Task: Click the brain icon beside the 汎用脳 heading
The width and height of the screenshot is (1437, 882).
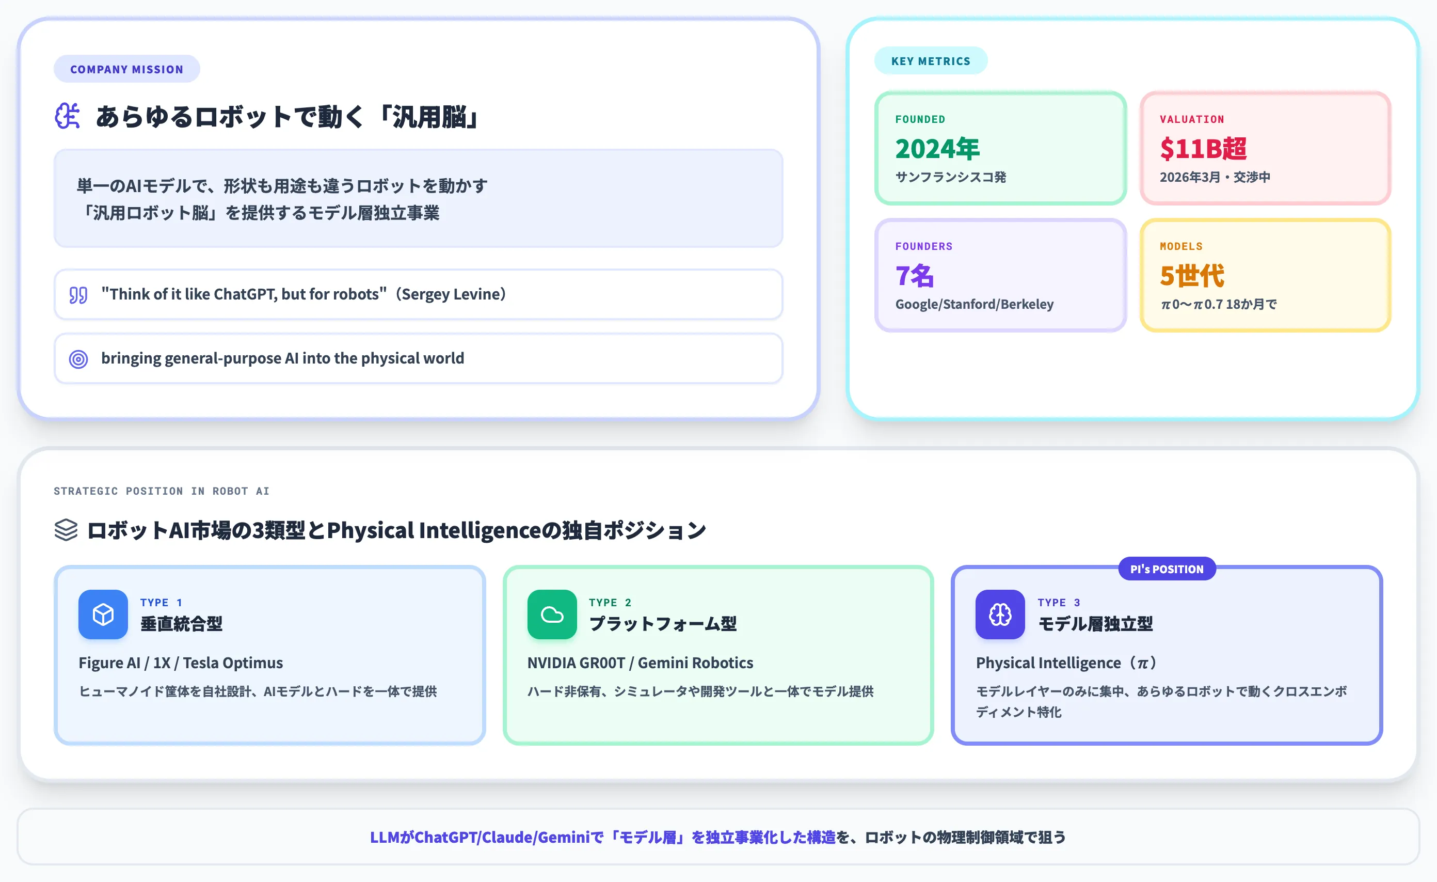Action: pos(68,116)
